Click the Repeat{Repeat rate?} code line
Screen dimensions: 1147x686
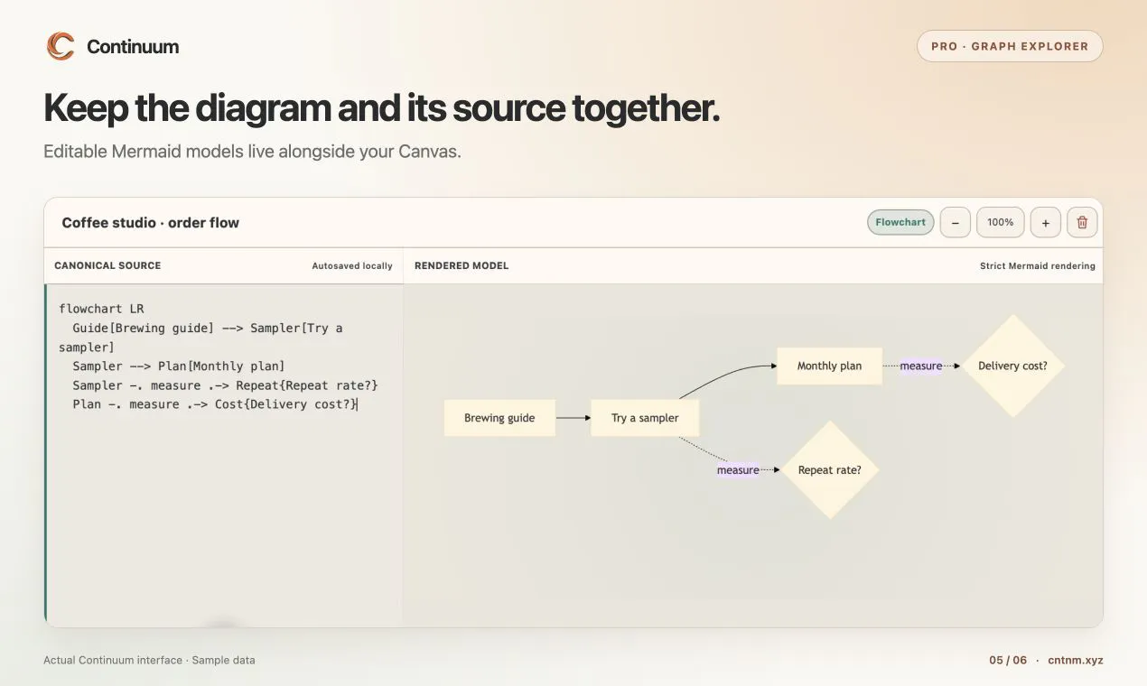coord(225,385)
